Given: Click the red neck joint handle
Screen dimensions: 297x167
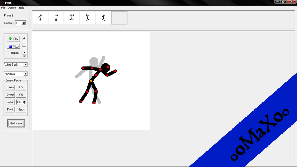Looking at the screenshot, I should 101,70.
